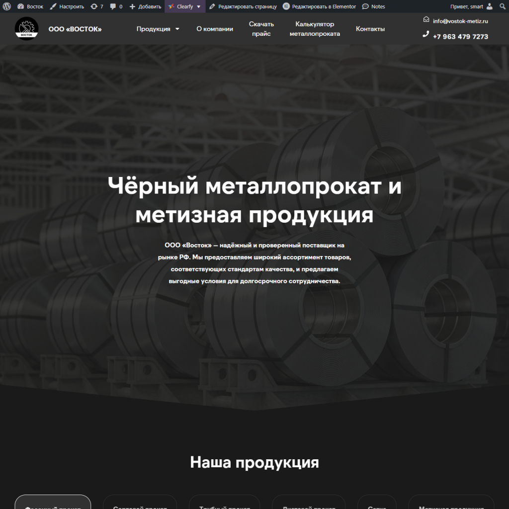Click the Чёрный металлопрокат hero headline
This screenshot has width=509, height=509.
(254, 200)
